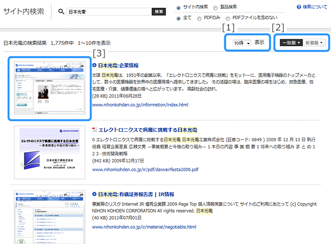Select the PDFファイルを含めない radio button
Screen dimensions: 331x244
pyautogui.click(x=228, y=19)
